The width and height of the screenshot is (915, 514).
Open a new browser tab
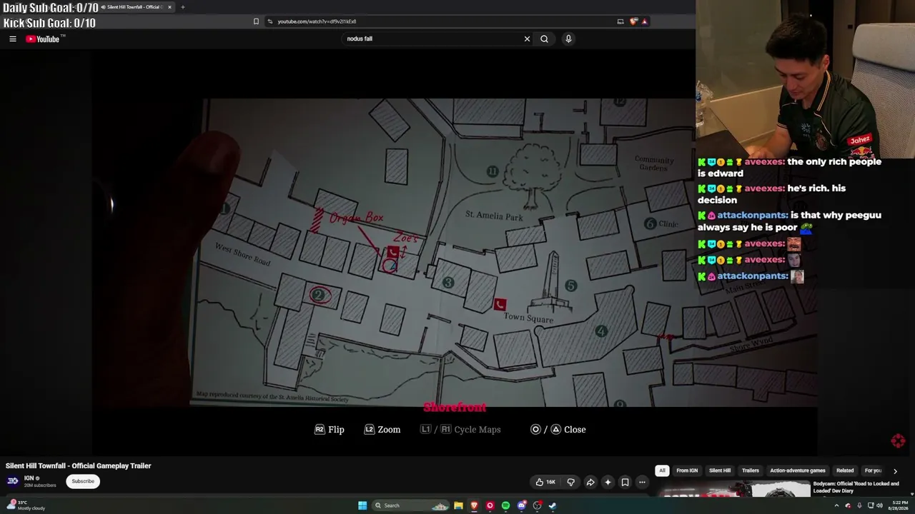(x=182, y=7)
